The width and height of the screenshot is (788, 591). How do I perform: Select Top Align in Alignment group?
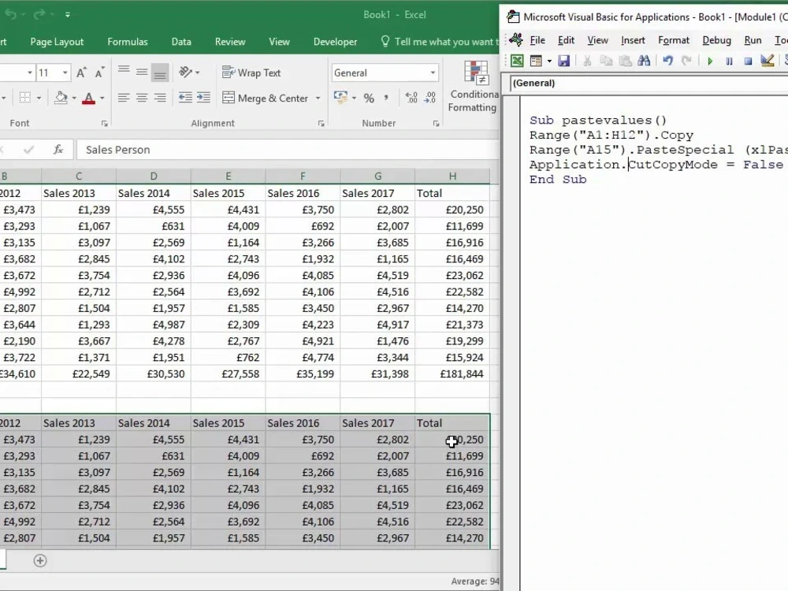click(124, 72)
